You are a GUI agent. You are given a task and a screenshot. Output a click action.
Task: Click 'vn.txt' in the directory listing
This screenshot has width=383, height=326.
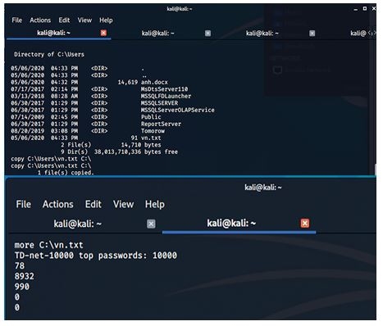(x=151, y=138)
